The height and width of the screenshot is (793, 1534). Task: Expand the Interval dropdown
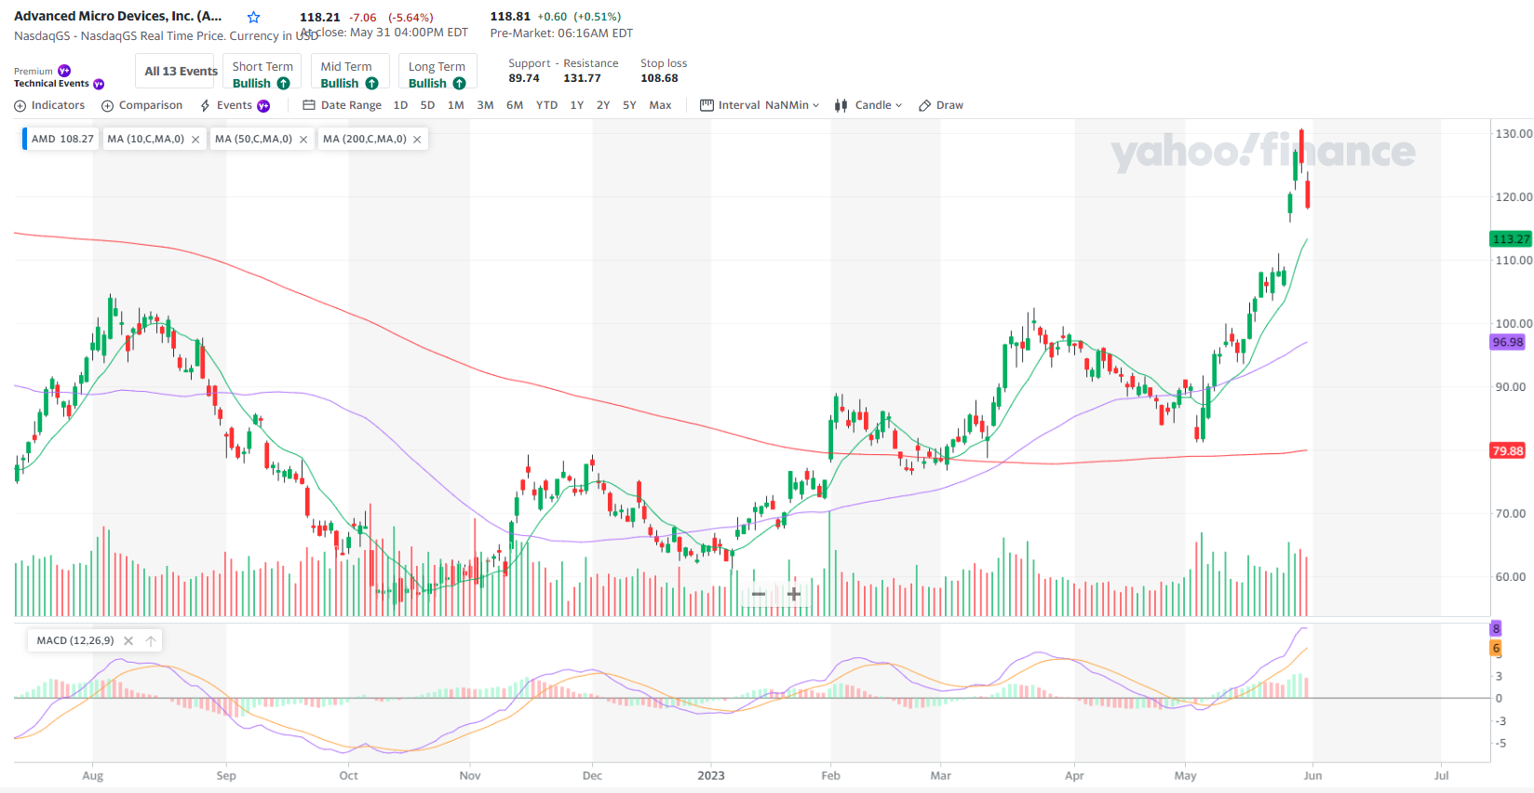760,105
